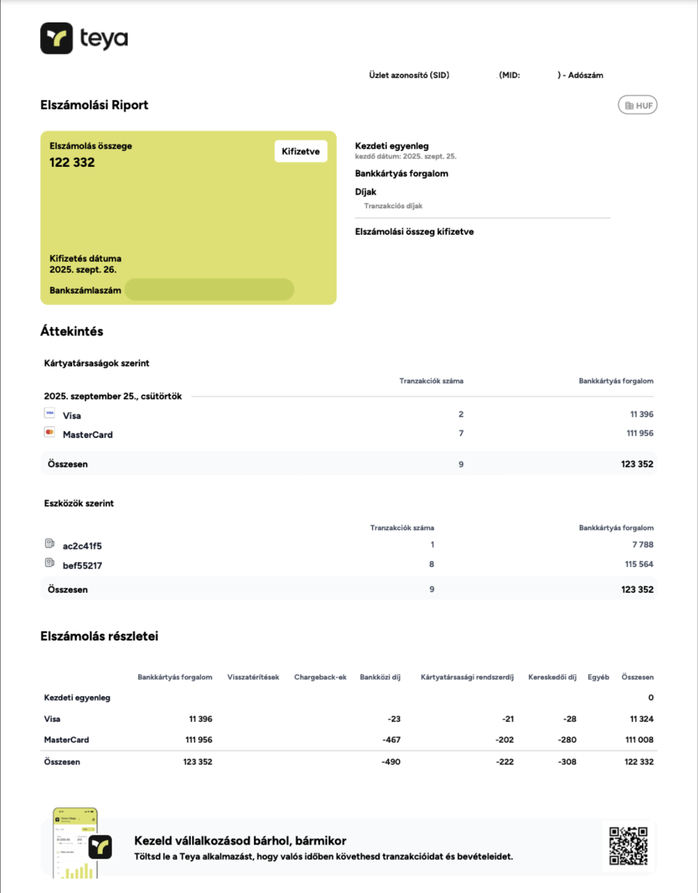
Task: Click the Elszámolási összeg kifizetve label
Action: [414, 232]
